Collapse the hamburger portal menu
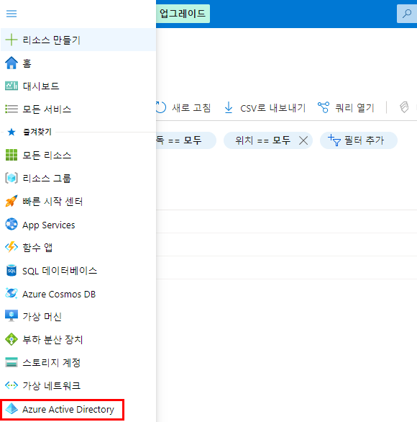Viewport: 417px width, 422px height. 12,14
